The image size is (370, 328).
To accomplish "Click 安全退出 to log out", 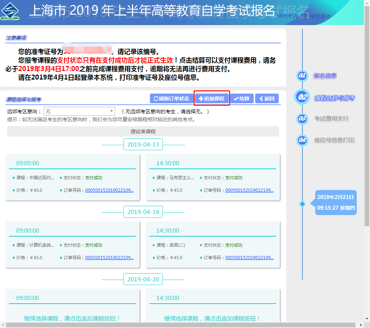I will click(x=320, y=16).
